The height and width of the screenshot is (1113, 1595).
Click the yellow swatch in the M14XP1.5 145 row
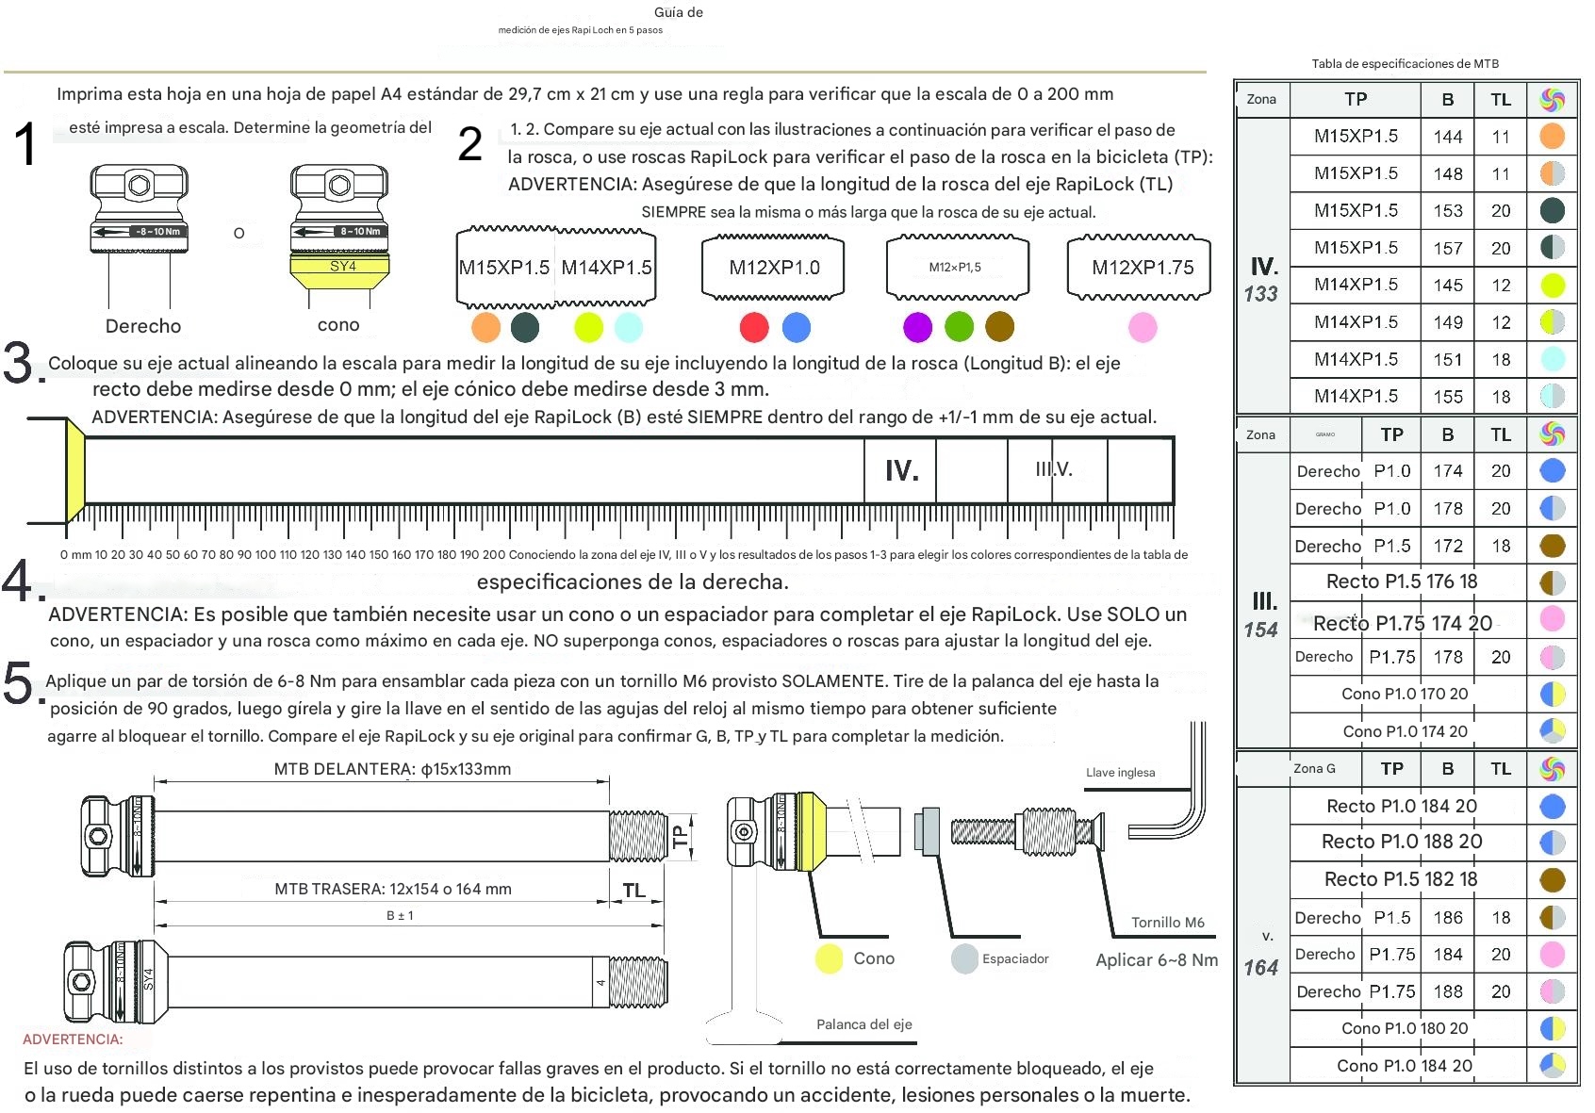pyautogui.click(x=1552, y=285)
